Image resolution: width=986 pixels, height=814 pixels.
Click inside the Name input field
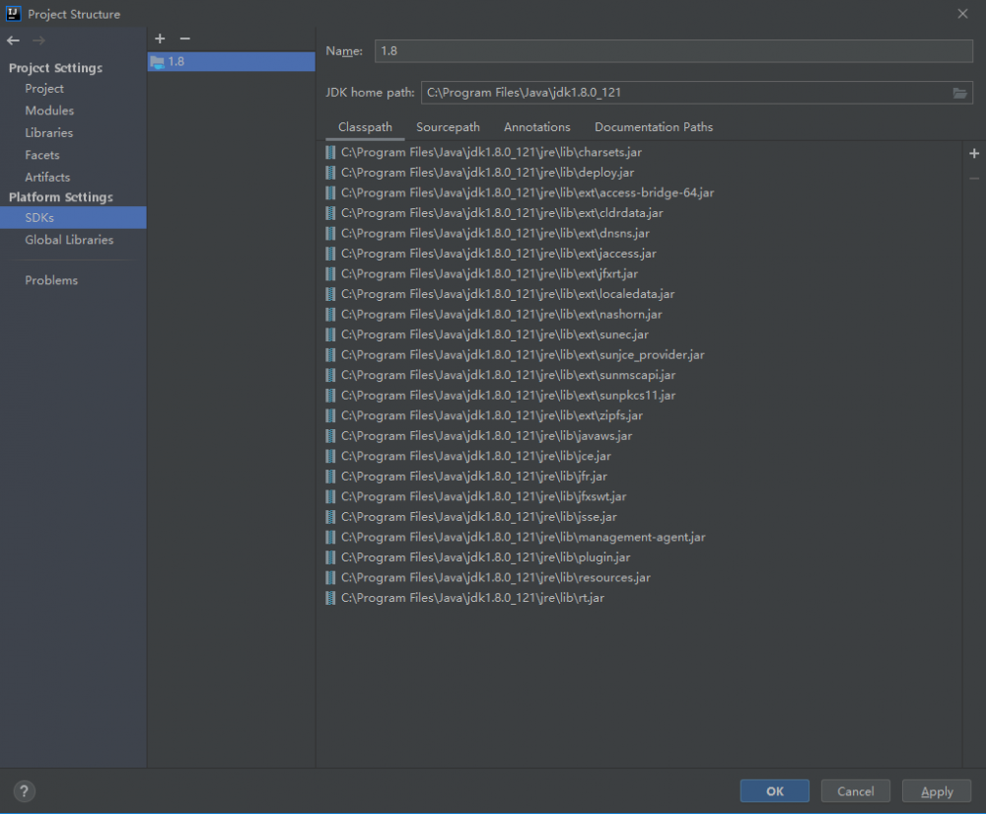pyautogui.click(x=592, y=50)
